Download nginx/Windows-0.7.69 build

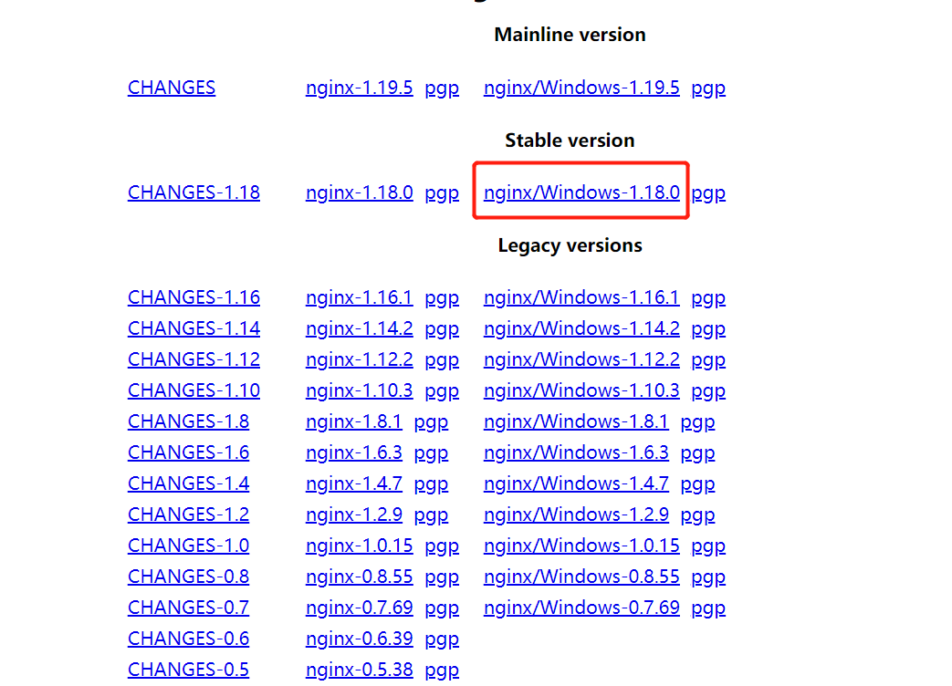(581, 608)
